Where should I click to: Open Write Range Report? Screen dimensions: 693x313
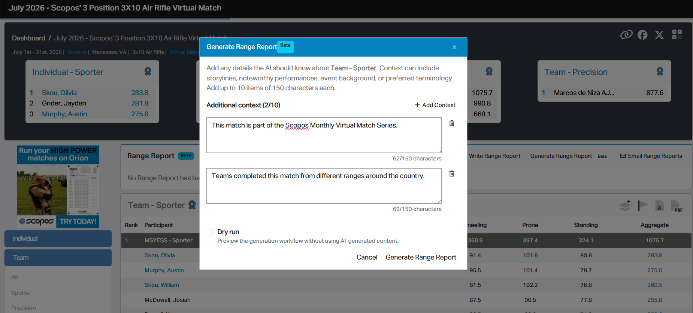click(x=494, y=156)
